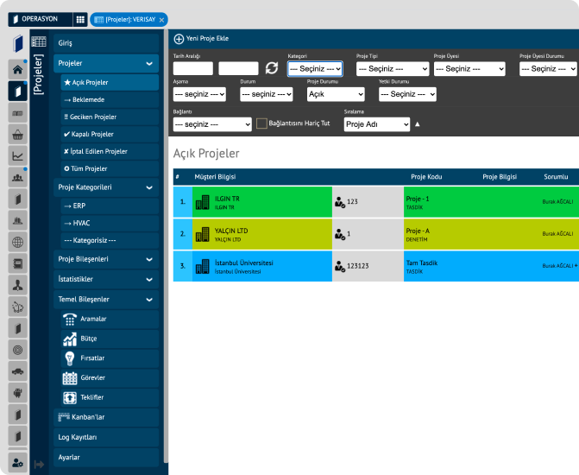Open the Proje Üyesi dropdown
Screen dimensions: 579x475
point(469,69)
